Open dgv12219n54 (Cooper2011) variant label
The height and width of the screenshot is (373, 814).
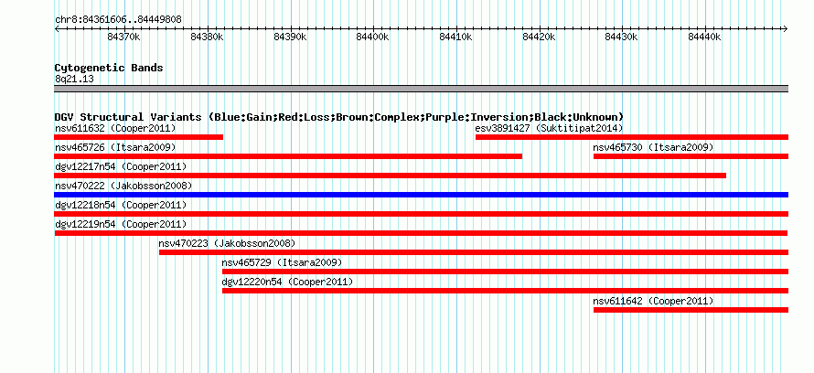121,224
